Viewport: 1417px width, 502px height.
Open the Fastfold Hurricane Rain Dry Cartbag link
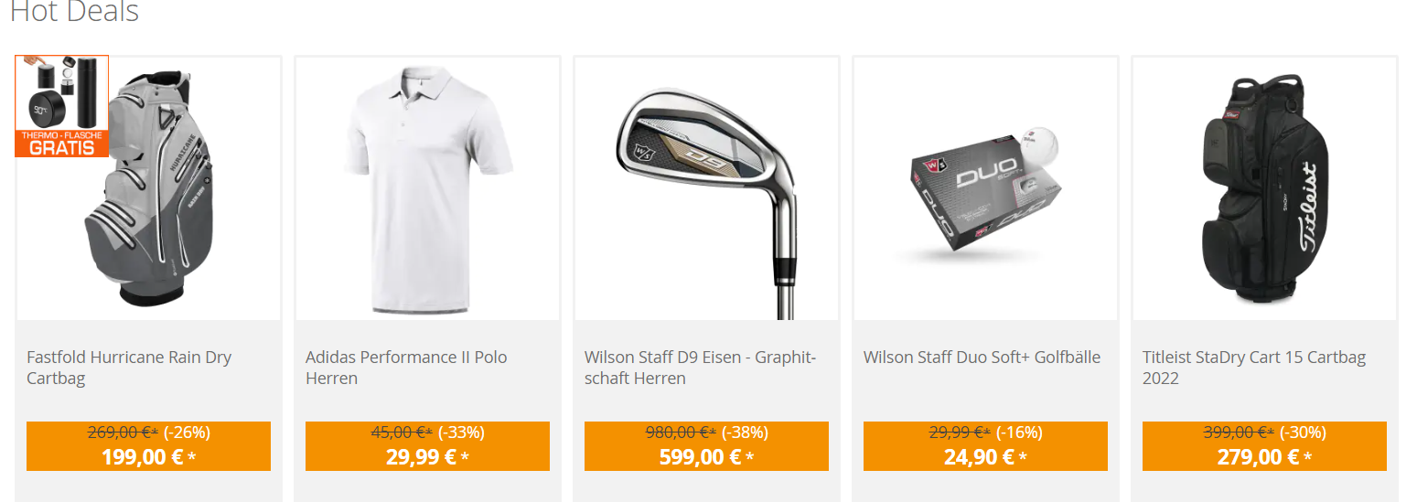click(x=129, y=368)
